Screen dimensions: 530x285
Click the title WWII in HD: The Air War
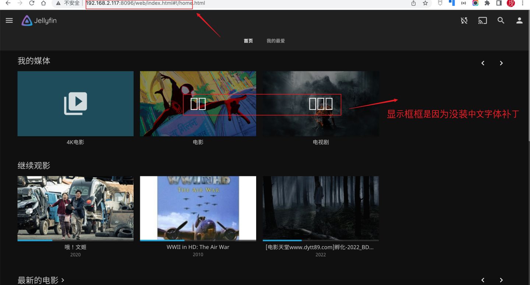pyautogui.click(x=198, y=247)
